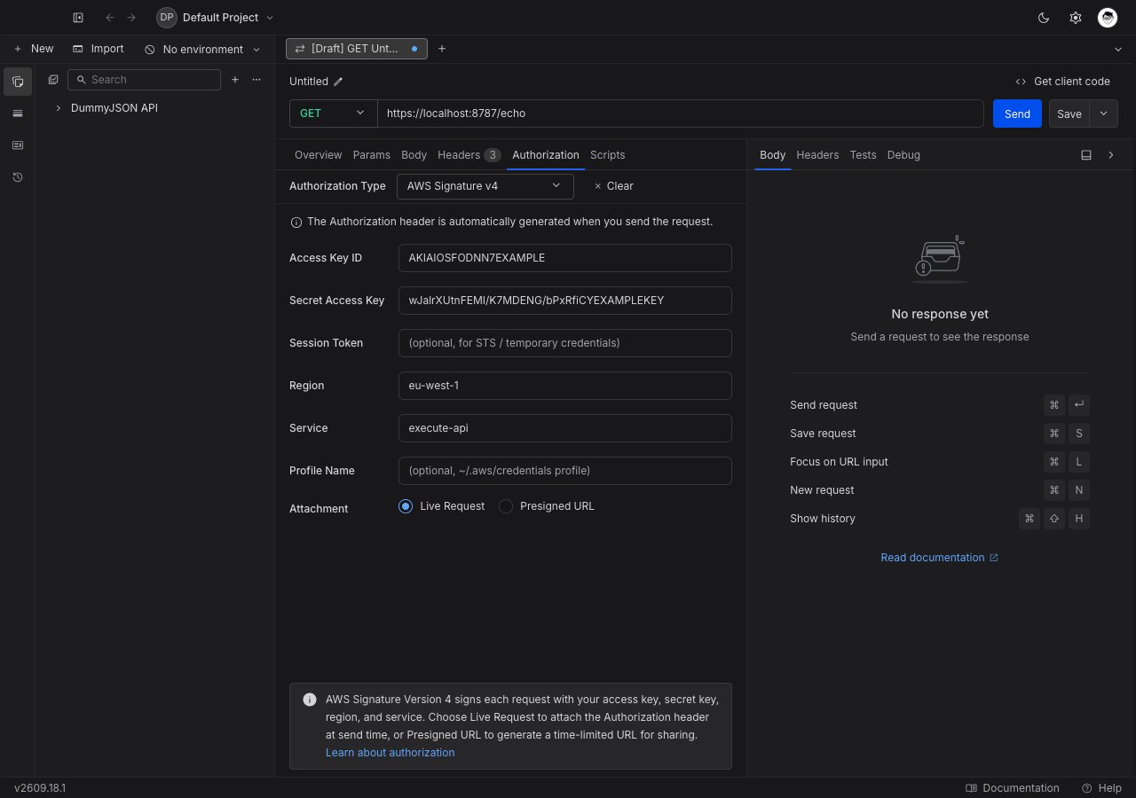
Task: Open the Default Project dropdown
Action: tap(216, 18)
